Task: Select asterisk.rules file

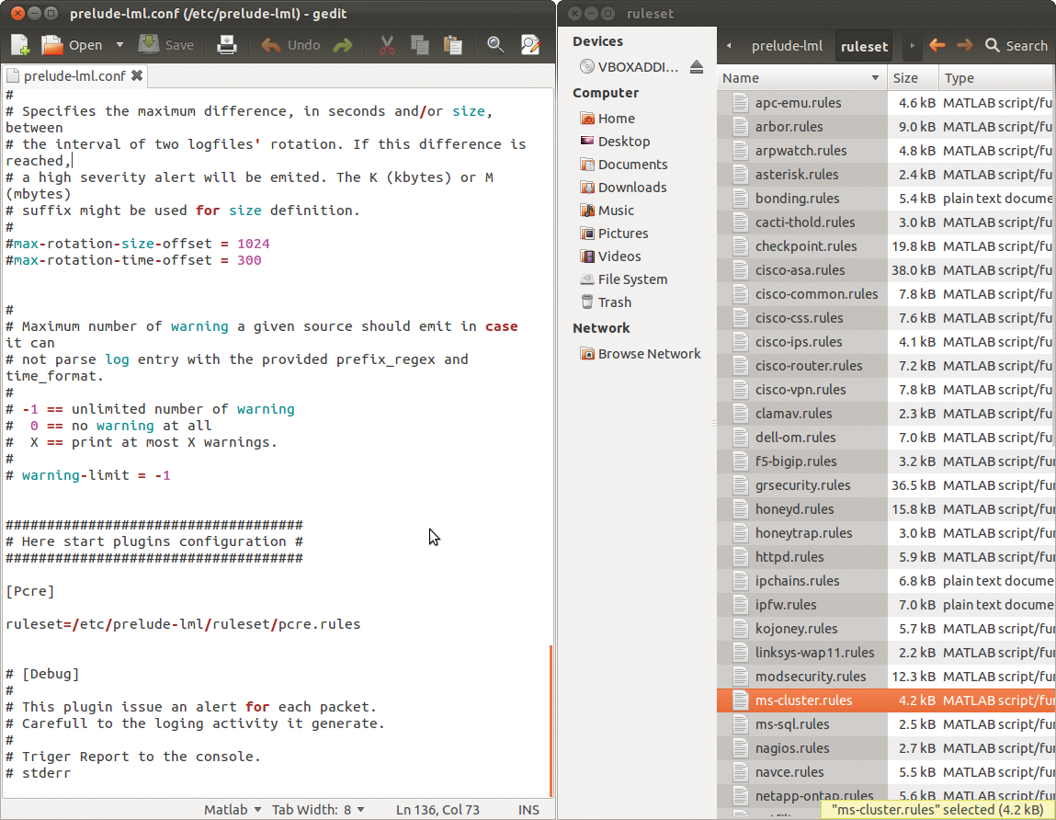Action: tap(886, 175)
